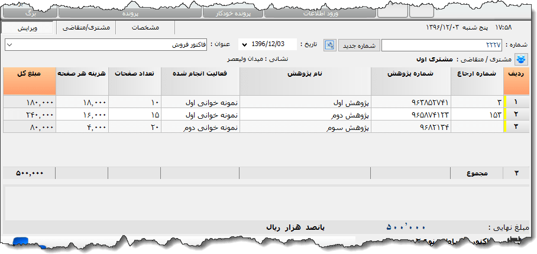Screen dimensions: 537x254
Task: Click research number ۹۶۵۸۷۴۱۲۳
Action: click(x=410, y=114)
